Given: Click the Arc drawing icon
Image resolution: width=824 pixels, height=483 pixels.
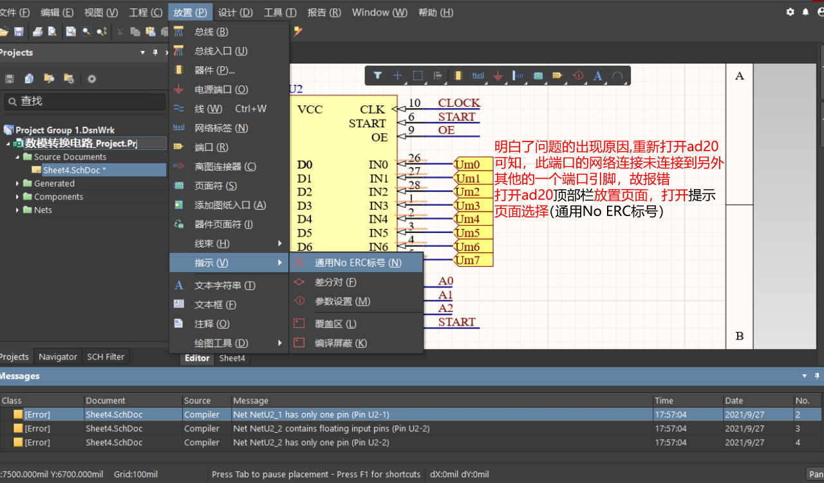Looking at the screenshot, I should 617,76.
